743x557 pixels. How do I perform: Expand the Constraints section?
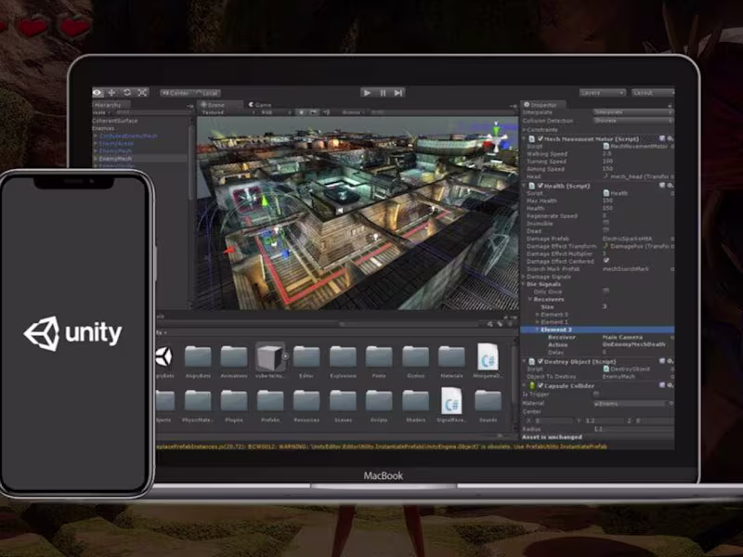click(524, 129)
